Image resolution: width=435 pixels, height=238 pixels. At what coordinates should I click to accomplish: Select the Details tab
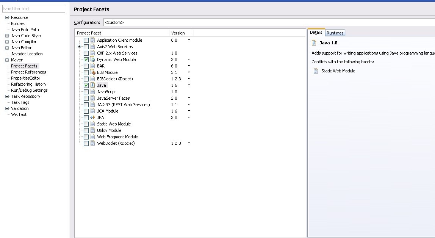316,33
